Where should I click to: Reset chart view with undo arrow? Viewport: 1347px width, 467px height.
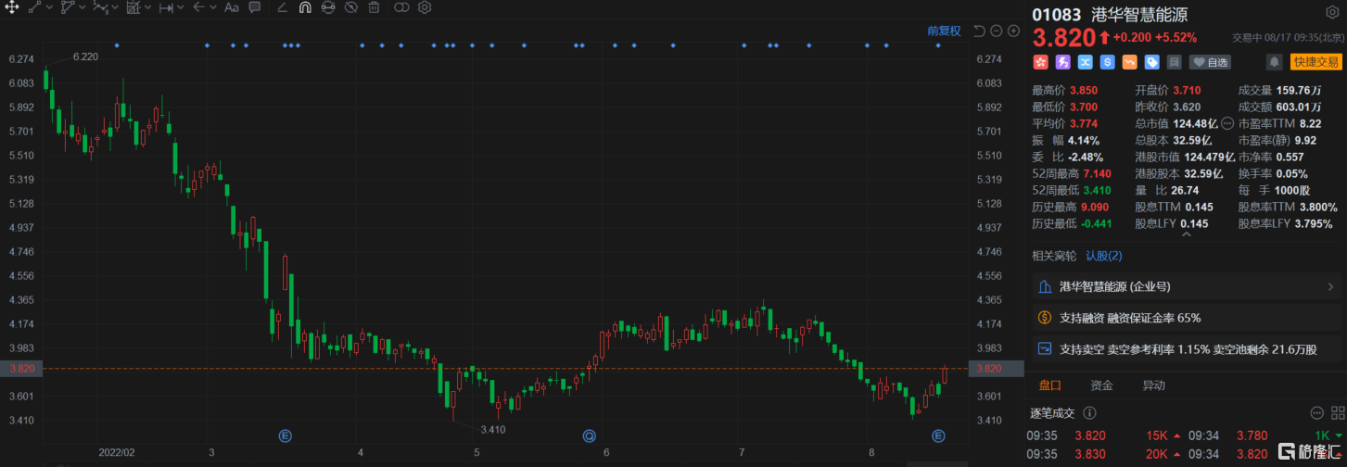tap(980, 31)
